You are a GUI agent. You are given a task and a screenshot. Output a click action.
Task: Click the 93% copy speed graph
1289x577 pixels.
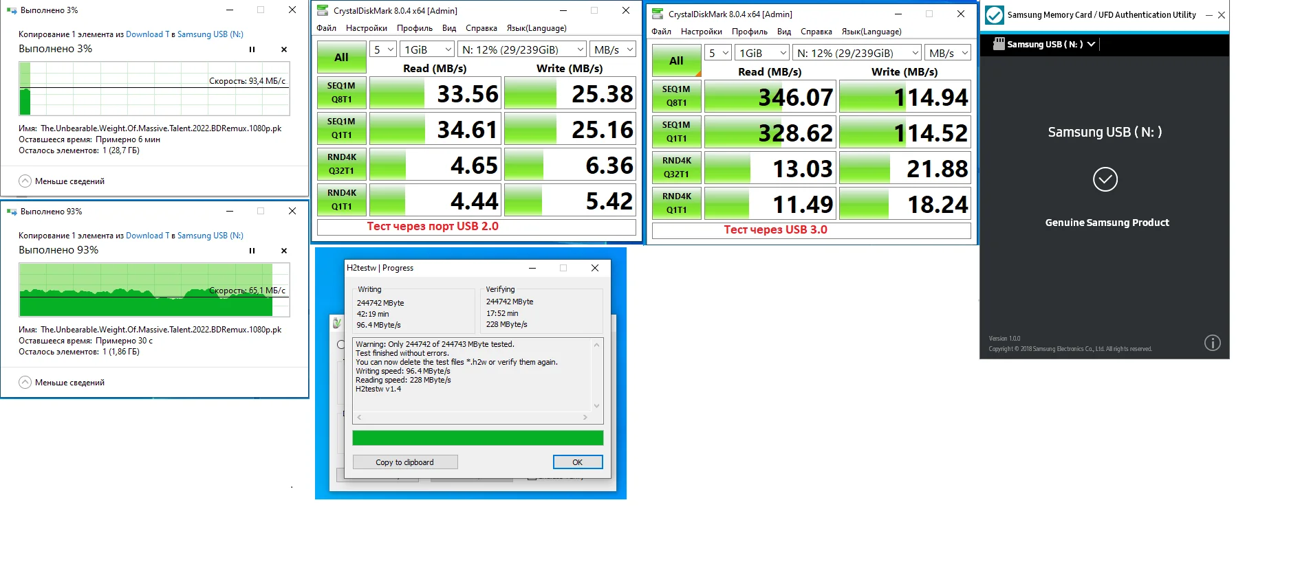(154, 290)
